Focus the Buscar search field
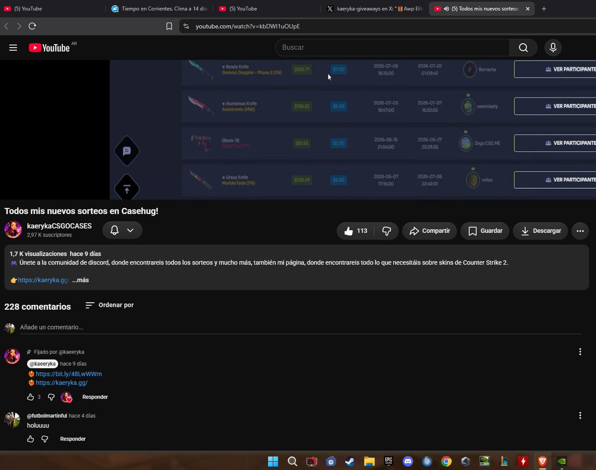This screenshot has height=470, width=596. 392,48
